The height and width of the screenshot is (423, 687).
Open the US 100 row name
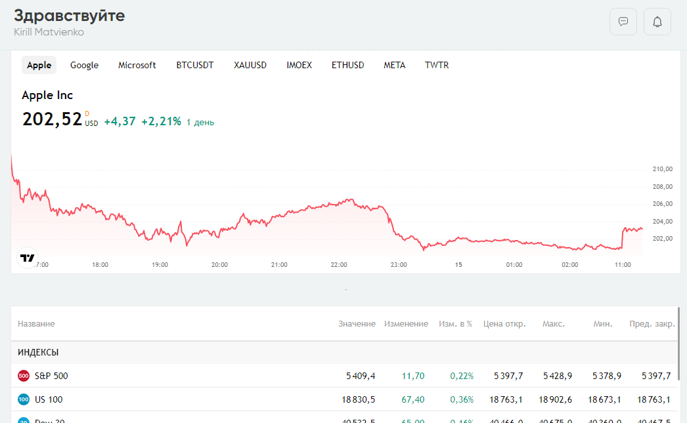(x=49, y=399)
